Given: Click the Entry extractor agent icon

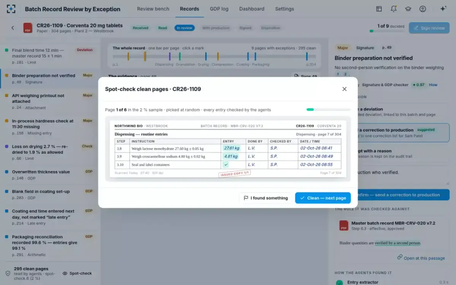Looking at the screenshot, I should 339,282.
